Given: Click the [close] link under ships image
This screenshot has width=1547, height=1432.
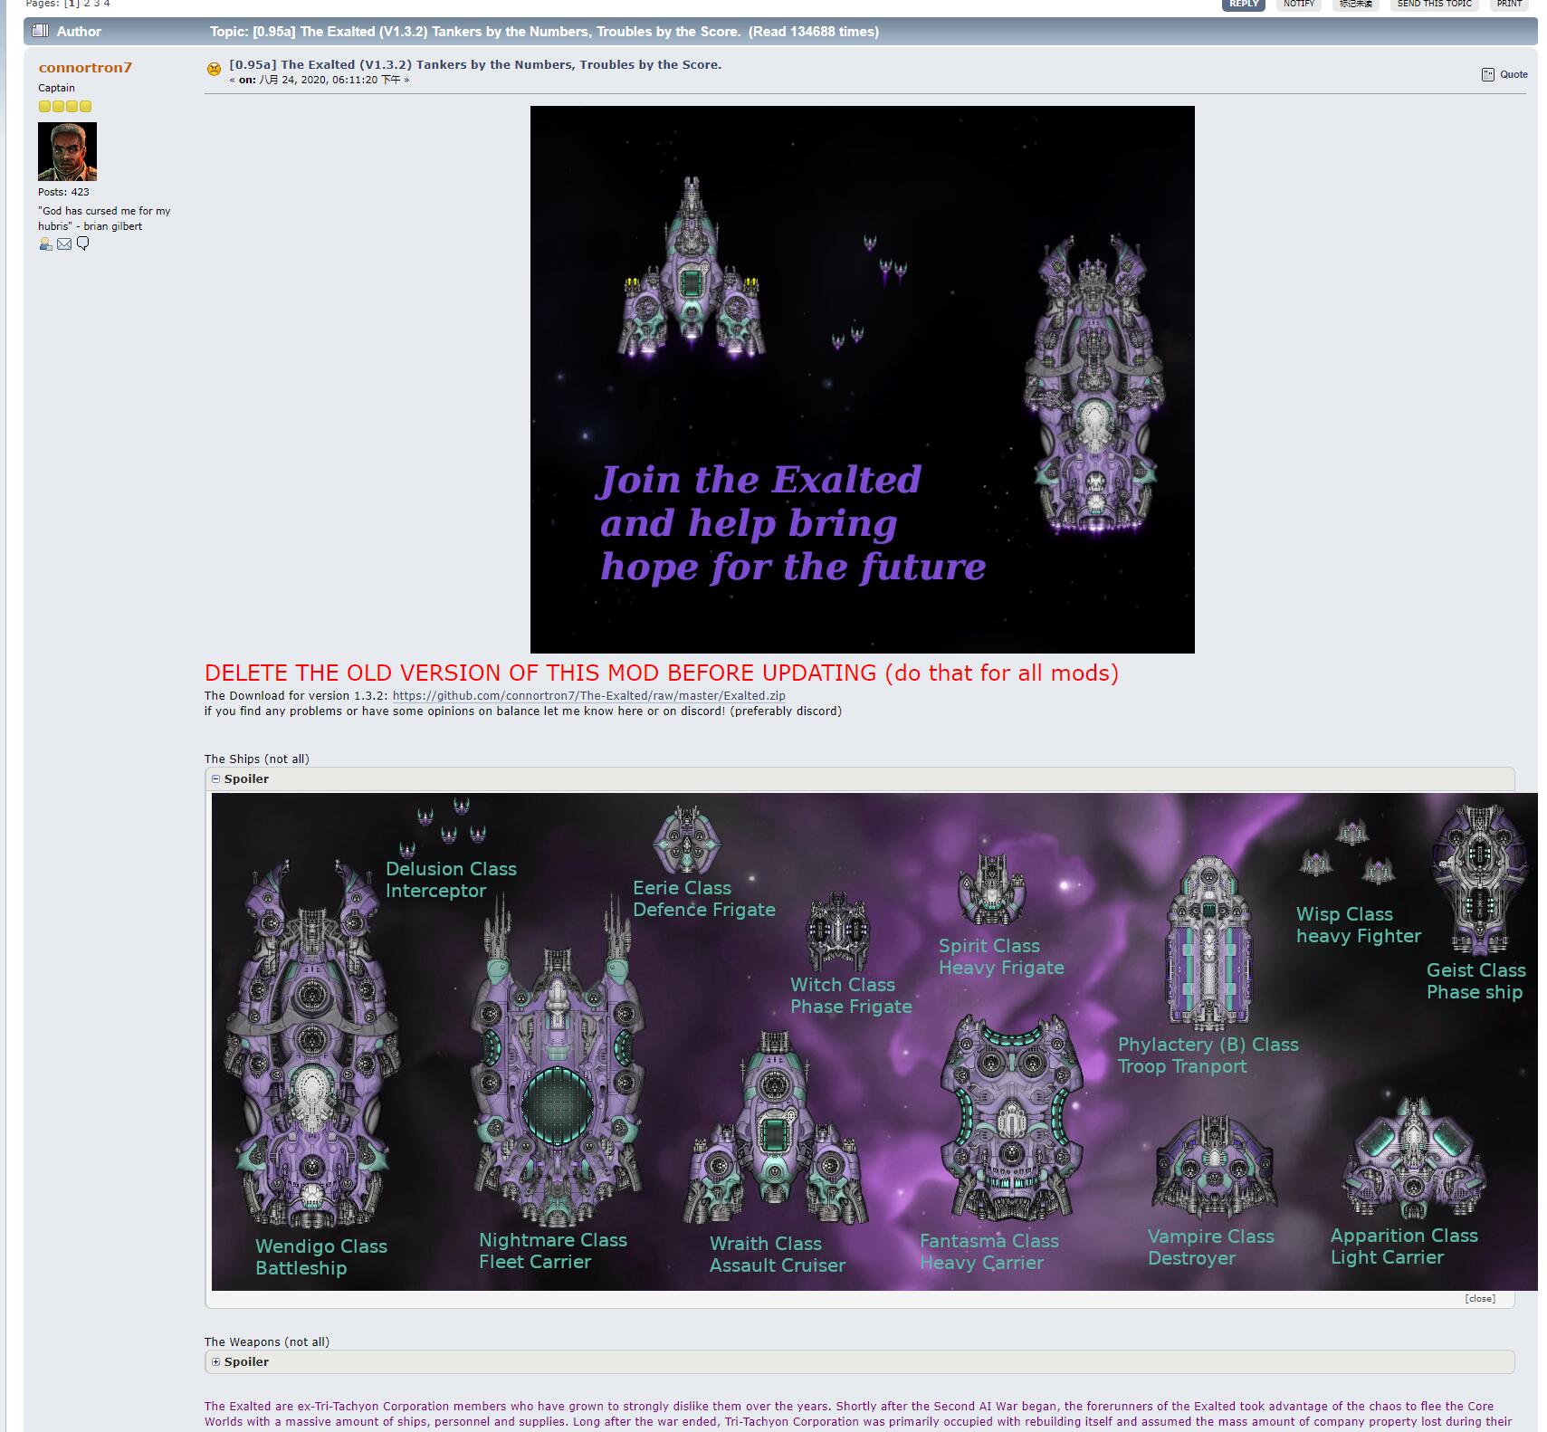Looking at the screenshot, I should coord(1480,1299).
